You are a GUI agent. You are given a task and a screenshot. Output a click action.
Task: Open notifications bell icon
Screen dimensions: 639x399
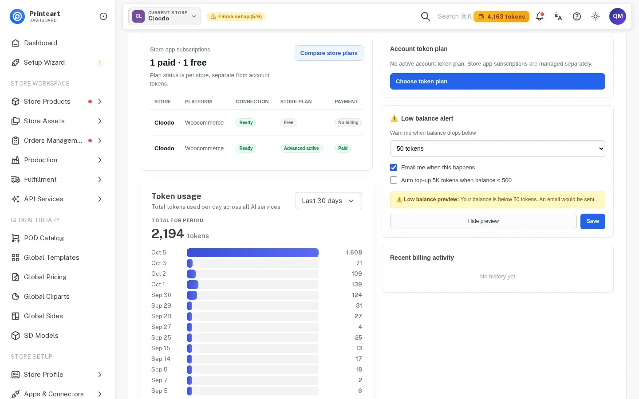coord(540,16)
